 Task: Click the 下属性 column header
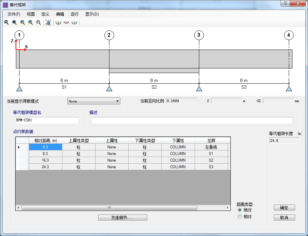pyautogui.click(x=178, y=140)
